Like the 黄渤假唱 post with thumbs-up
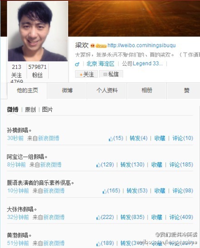The height and width of the screenshot is (248, 200). (98, 243)
